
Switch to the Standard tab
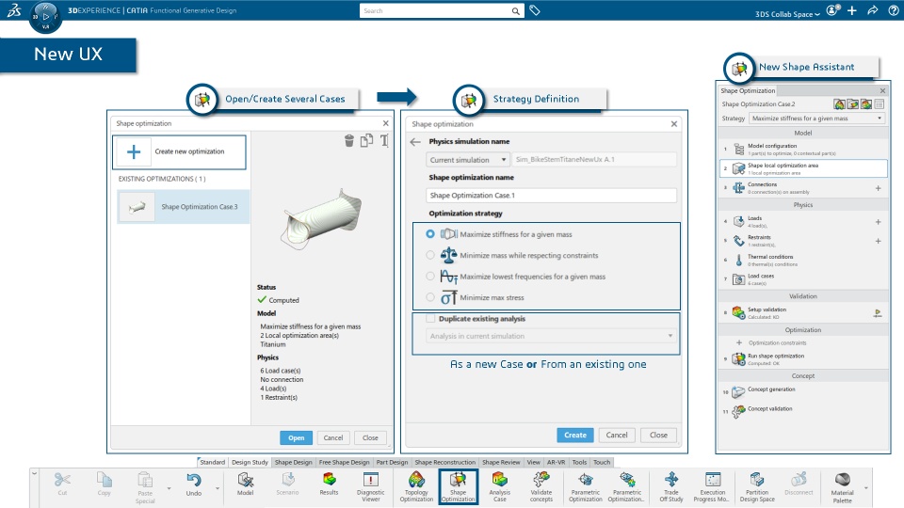(x=212, y=462)
